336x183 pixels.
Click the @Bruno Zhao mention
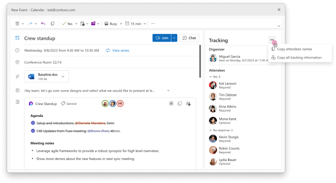pyautogui.click(x=98, y=131)
